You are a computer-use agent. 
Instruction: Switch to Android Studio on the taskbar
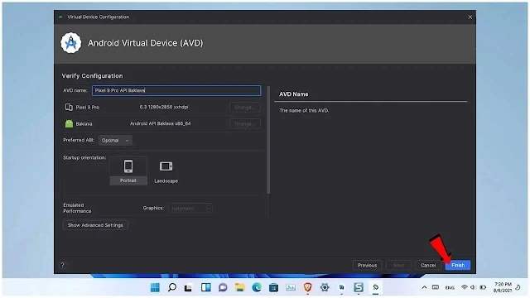coord(375,287)
